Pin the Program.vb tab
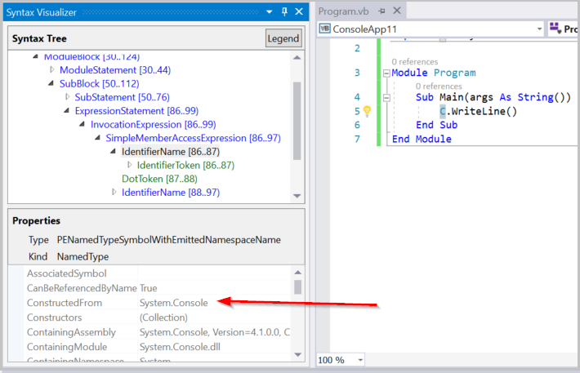 (382, 11)
